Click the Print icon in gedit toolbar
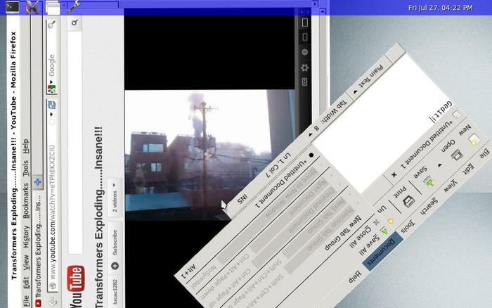 [x=408, y=201]
